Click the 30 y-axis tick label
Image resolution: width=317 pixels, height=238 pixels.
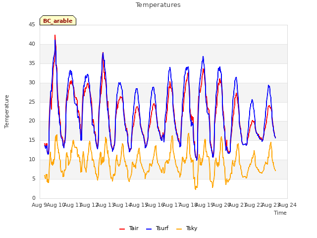(x=32, y=83)
